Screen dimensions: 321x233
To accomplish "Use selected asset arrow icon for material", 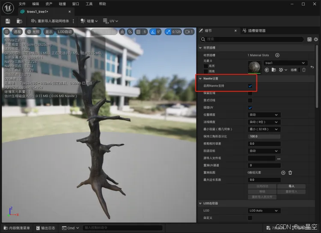I will (x=267, y=70).
